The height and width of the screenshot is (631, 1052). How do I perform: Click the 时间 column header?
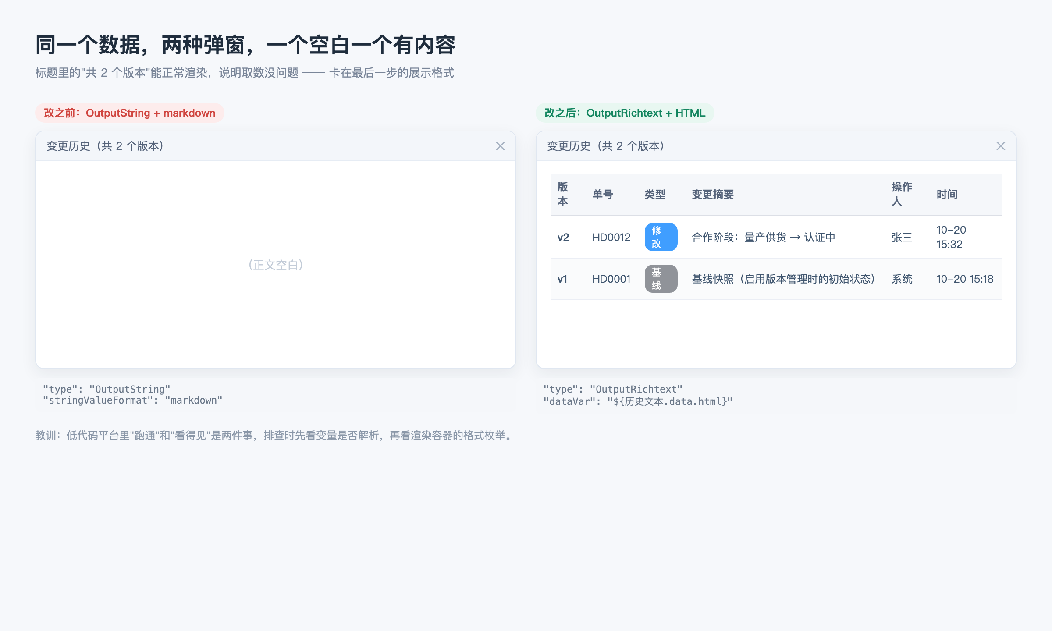coord(947,194)
